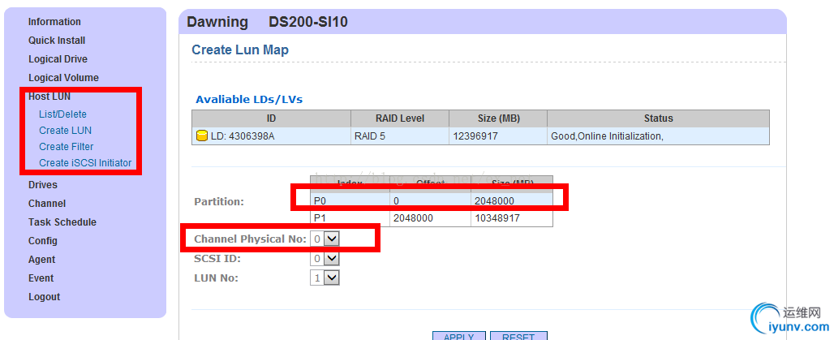Image resolution: width=834 pixels, height=340 pixels.
Task: Click the Avaliable LDs/LVs heading
Action: (249, 100)
